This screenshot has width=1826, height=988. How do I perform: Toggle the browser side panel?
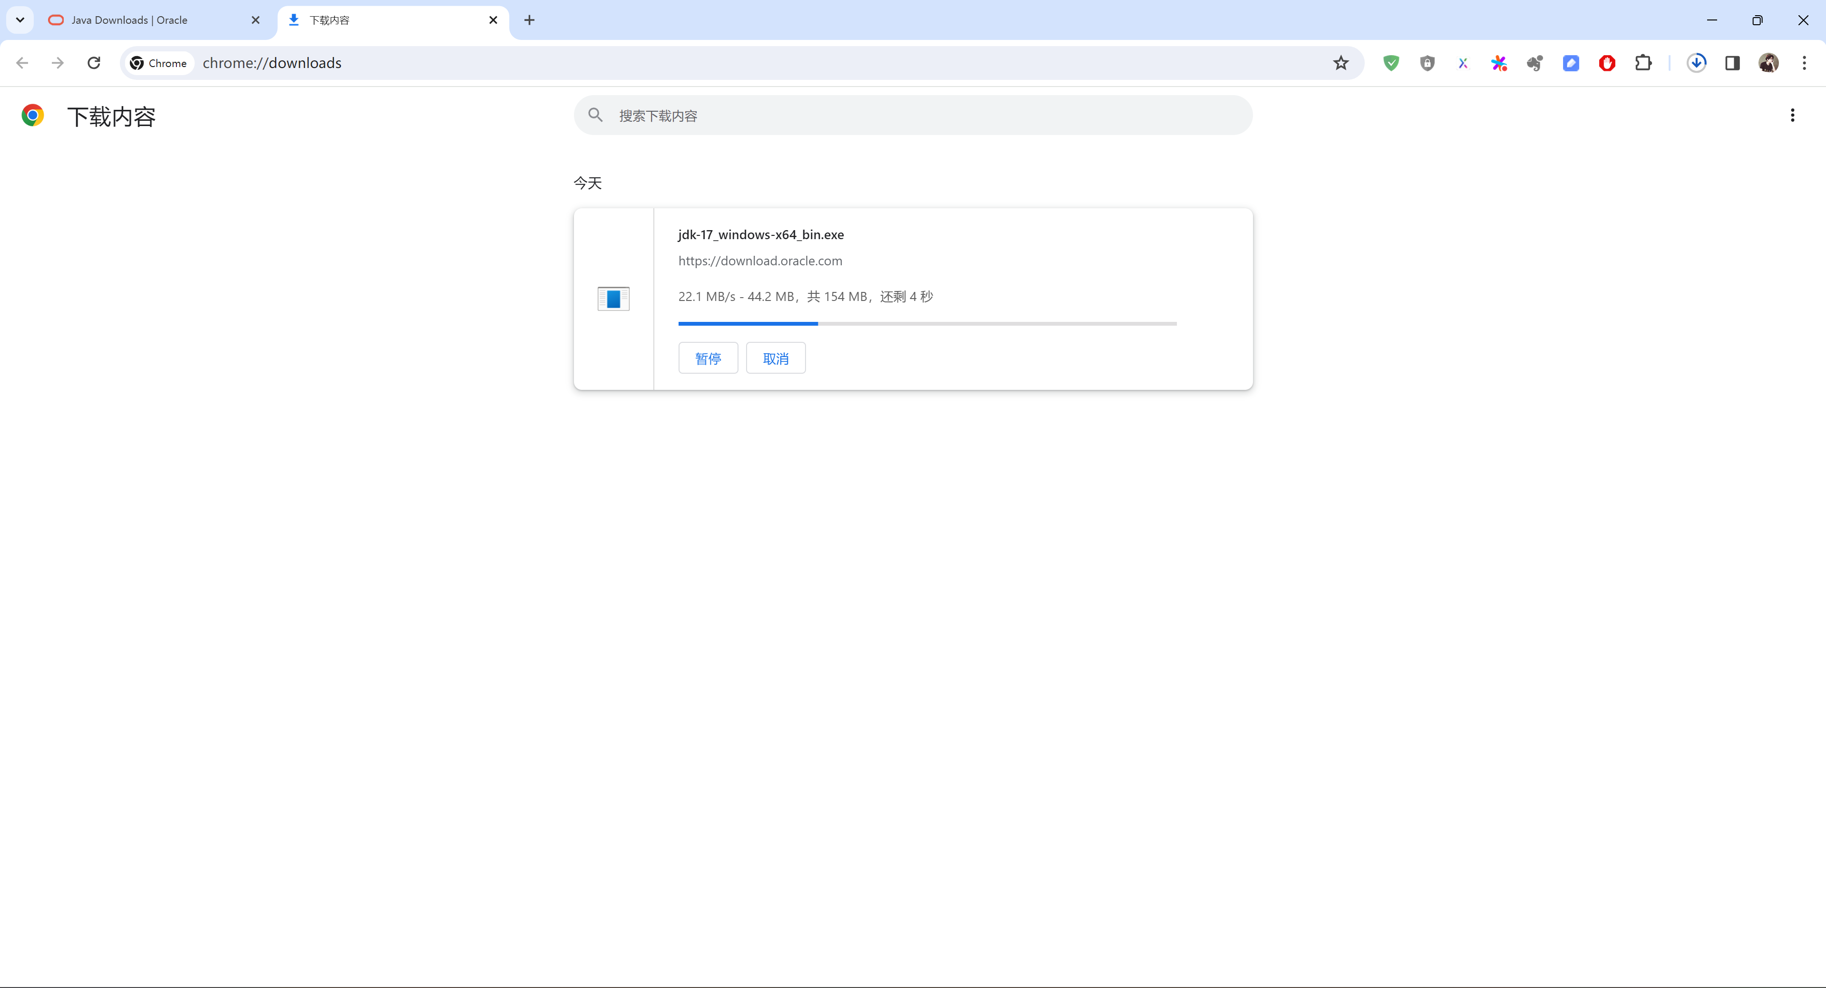pyautogui.click(x=1732, y=63)
